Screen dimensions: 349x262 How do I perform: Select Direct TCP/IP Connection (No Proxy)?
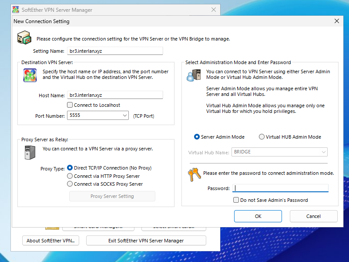tap(70, 168)
